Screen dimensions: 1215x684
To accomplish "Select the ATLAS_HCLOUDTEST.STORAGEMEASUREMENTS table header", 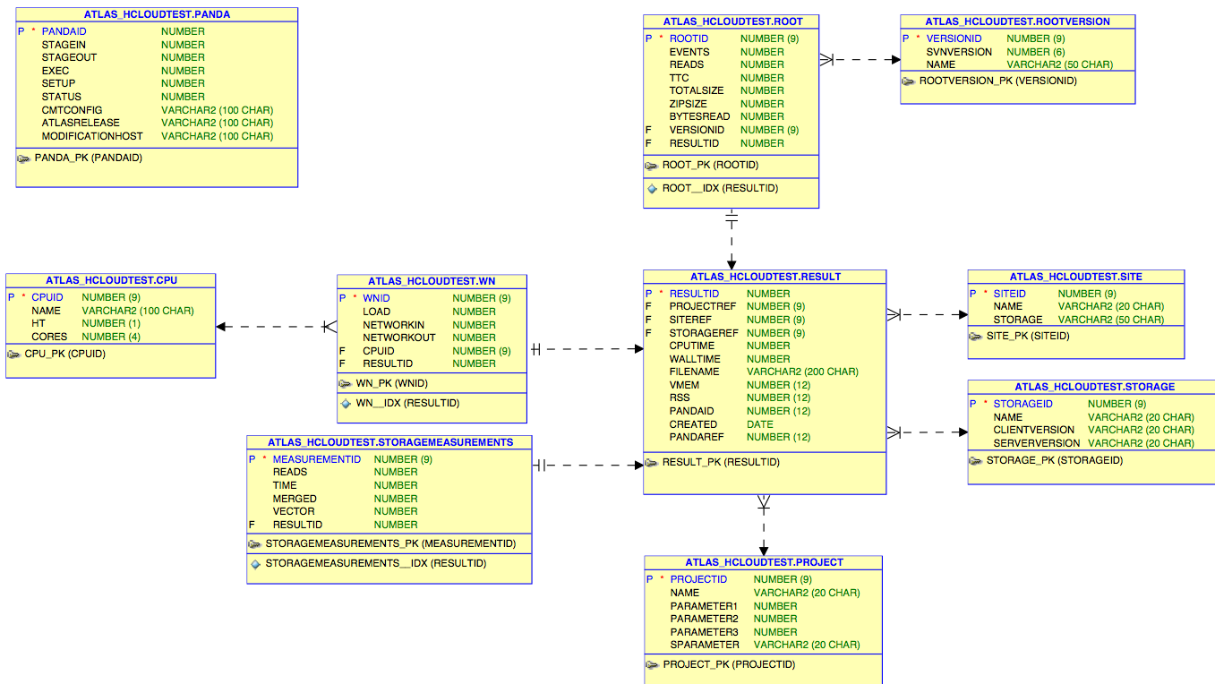I will (389, 442).
